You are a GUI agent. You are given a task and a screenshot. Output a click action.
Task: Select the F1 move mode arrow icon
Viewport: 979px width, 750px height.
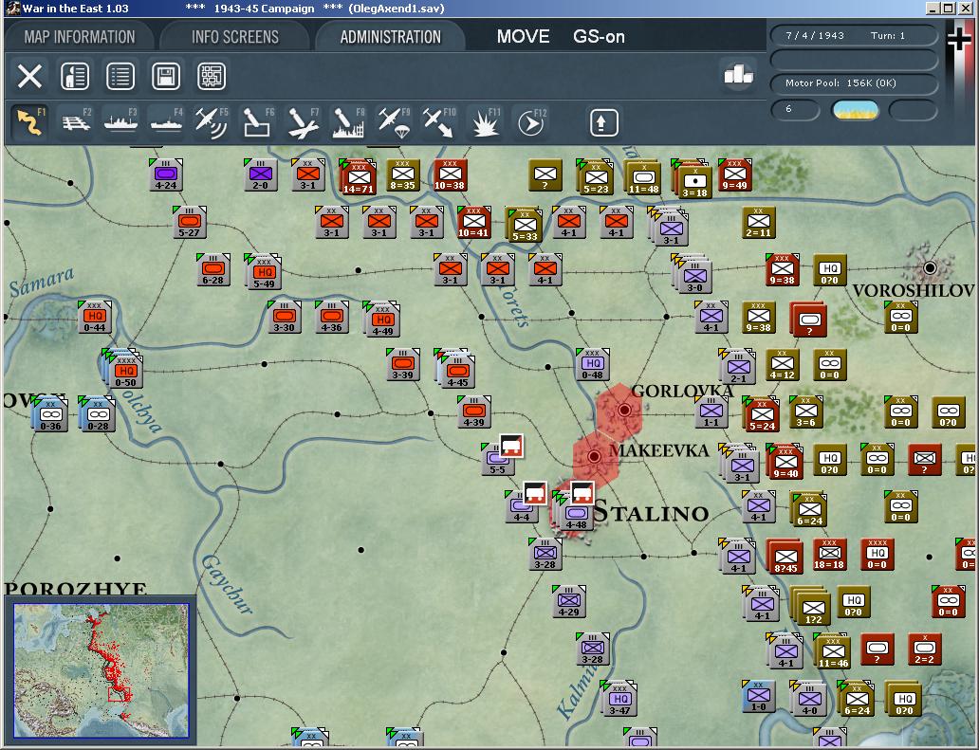[x=29, y=121]
